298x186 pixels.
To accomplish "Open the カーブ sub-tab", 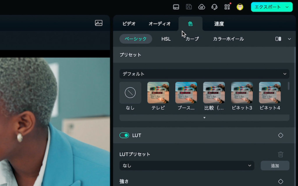I will tap(192, 39).
